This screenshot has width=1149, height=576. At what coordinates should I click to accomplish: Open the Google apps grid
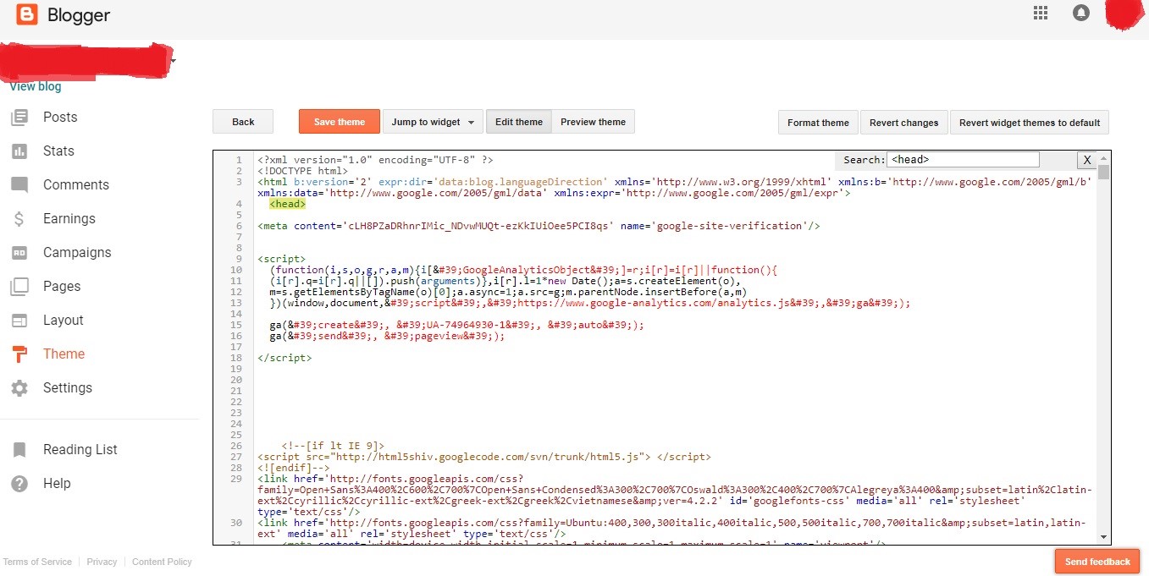1041,13
